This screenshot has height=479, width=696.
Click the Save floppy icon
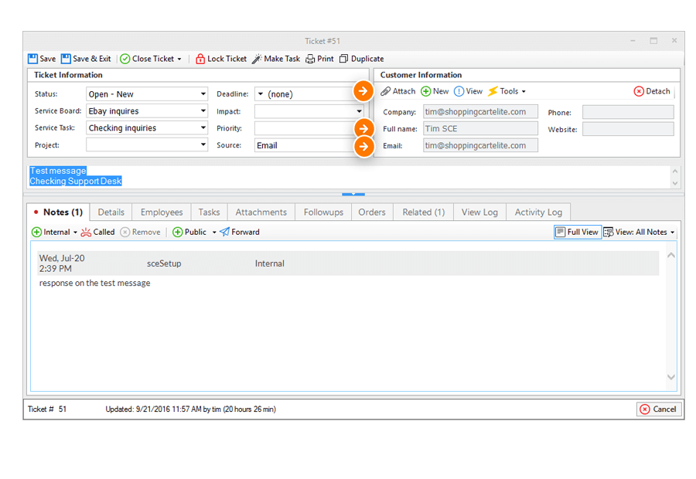32,59
